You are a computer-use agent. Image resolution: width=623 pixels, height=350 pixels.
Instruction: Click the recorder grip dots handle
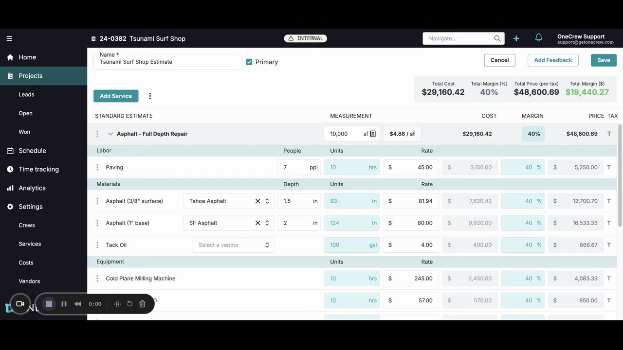point(117,304)
